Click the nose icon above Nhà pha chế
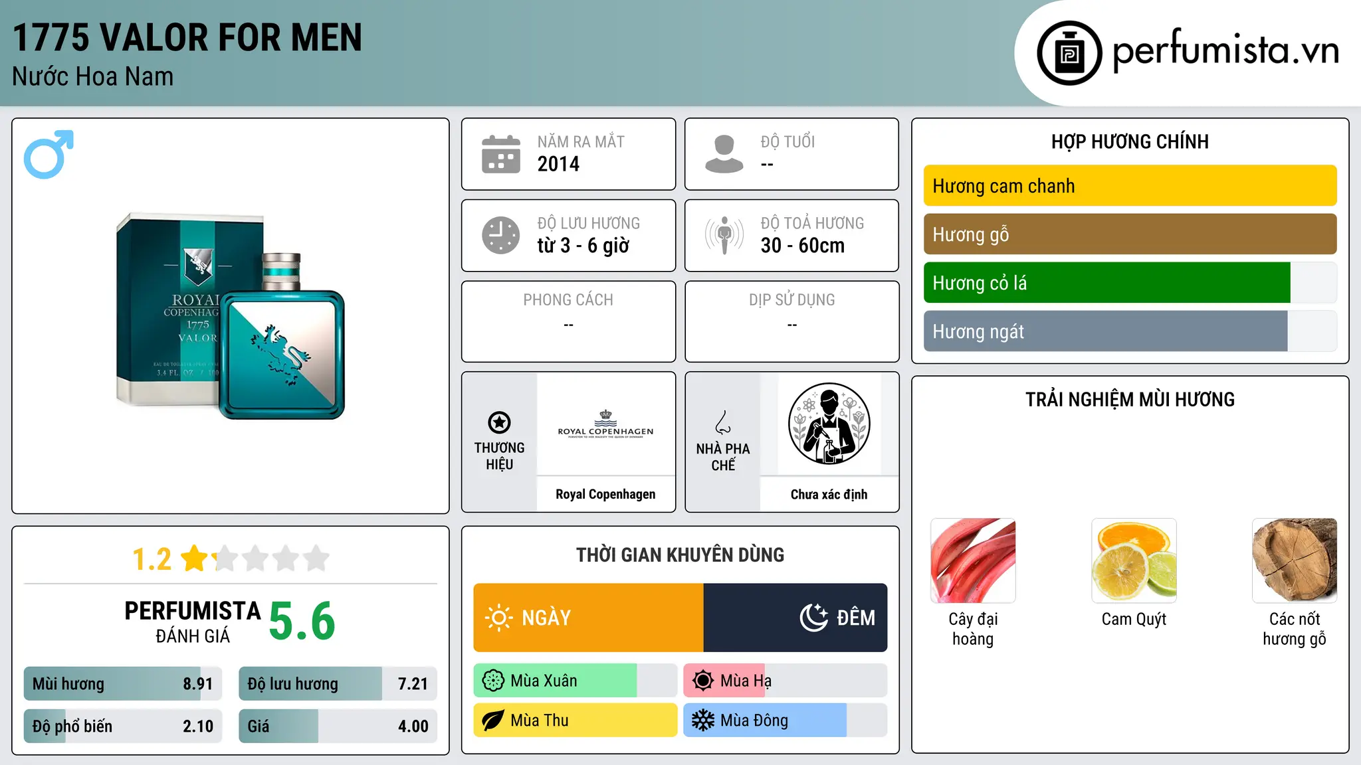This screenshot has width=1361, height=765. [x=723, y=422]
